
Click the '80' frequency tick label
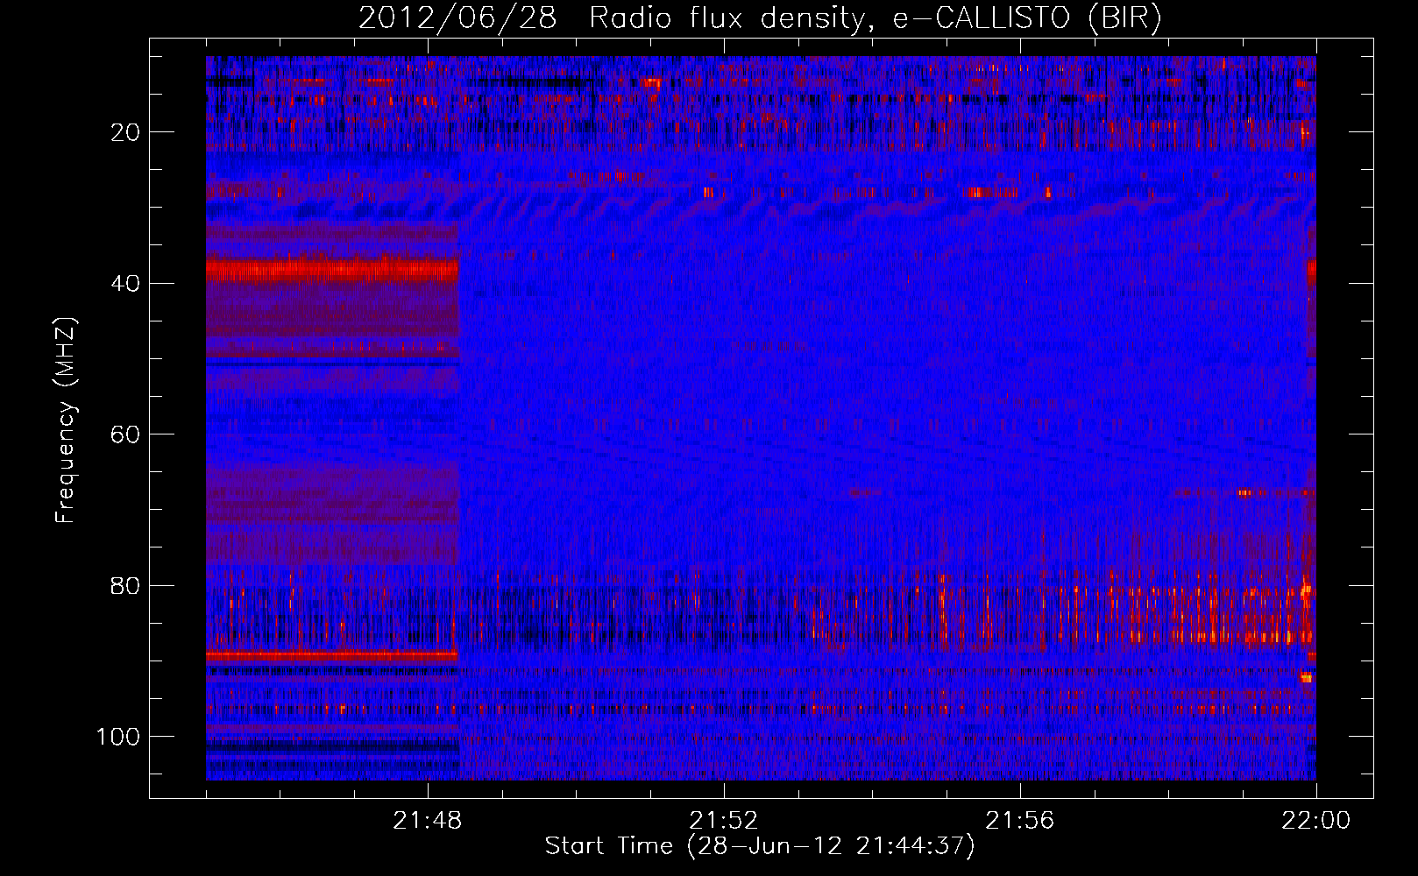125,586
